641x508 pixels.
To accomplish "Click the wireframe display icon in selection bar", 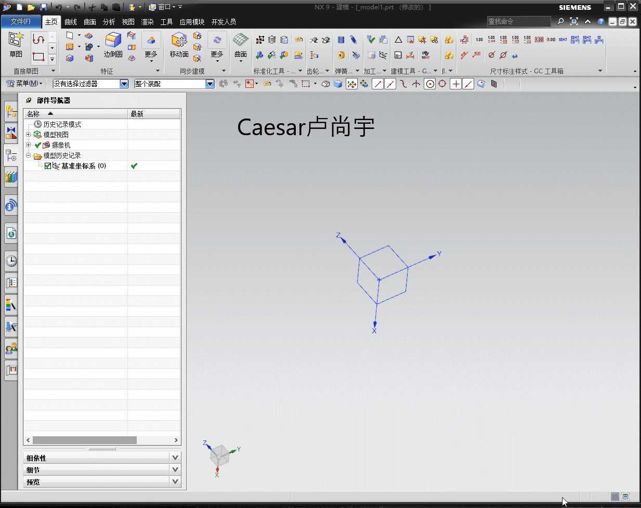I will click(325, 84).
